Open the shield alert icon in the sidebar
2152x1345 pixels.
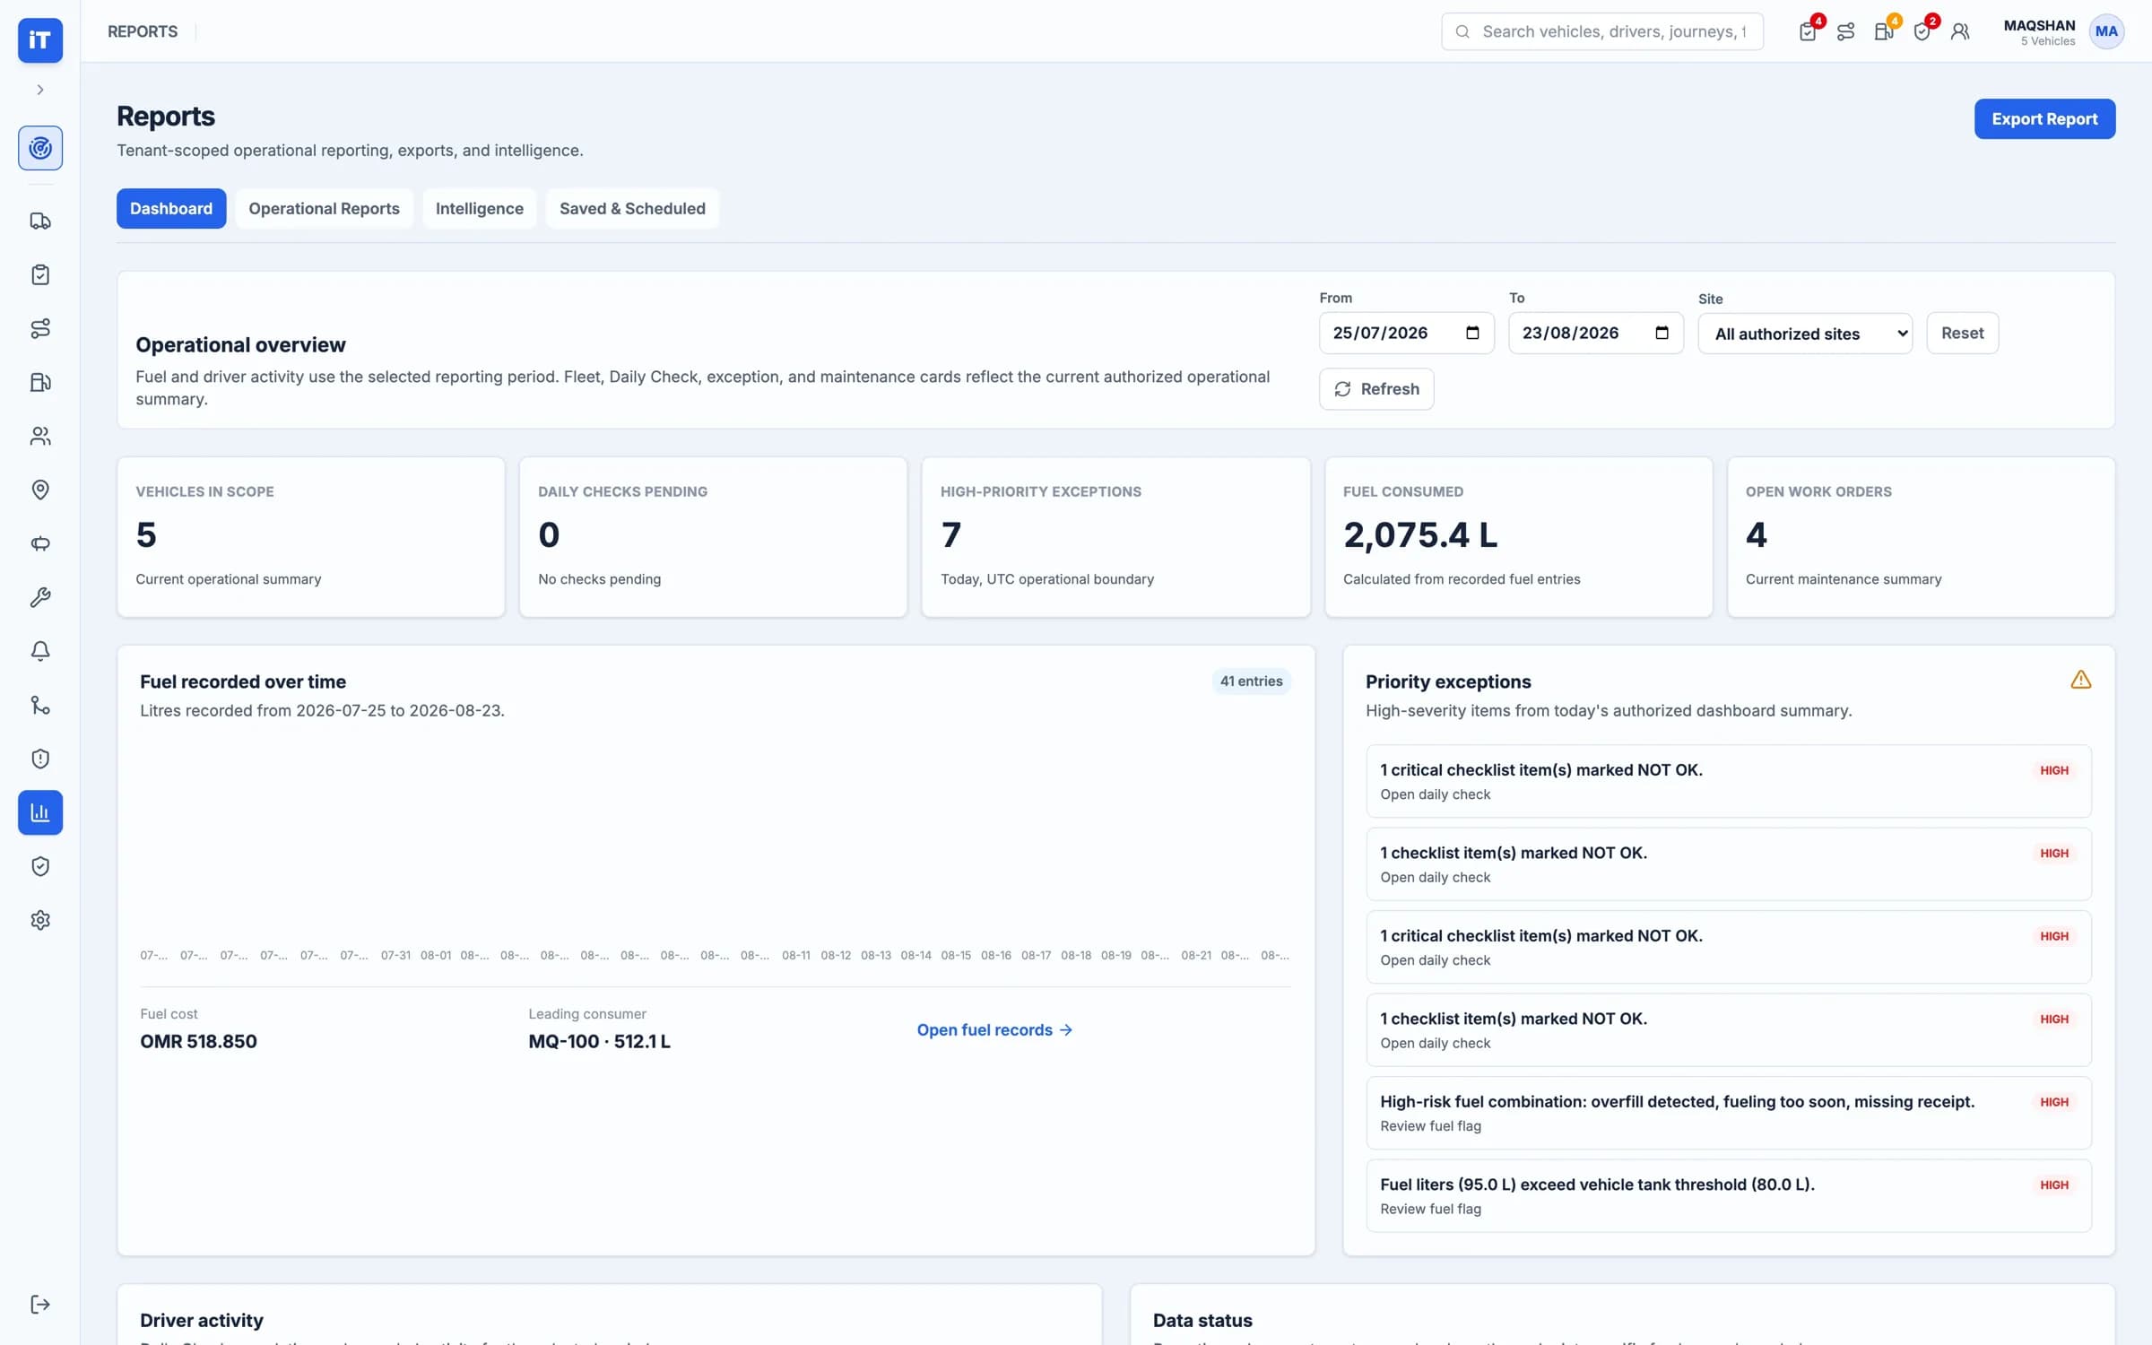pyautogui.click(x=40, y=759)
